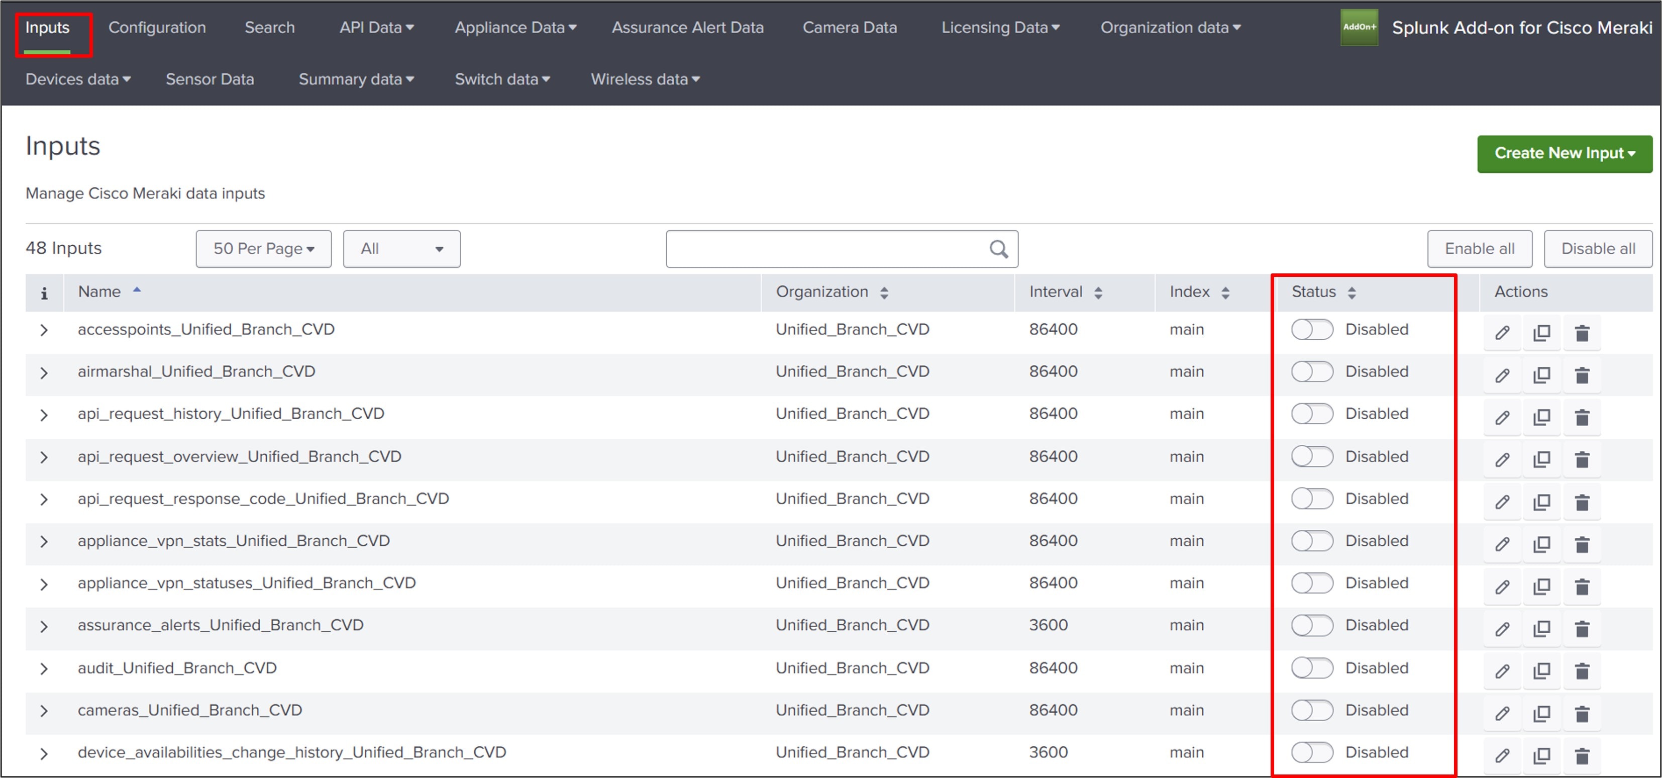Sort the table by Organization column
This screenshot has height=778, width=1662.
(832, 292)
